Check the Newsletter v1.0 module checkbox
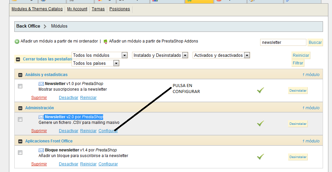This screenshot has width=332, height=172. tap(20, 86)
